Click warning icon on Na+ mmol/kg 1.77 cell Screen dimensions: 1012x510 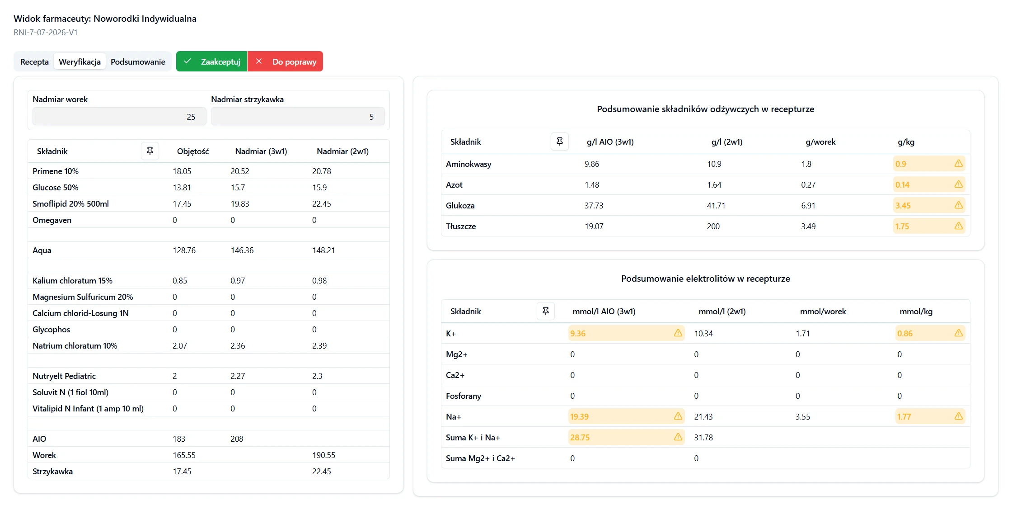point(958,416)
